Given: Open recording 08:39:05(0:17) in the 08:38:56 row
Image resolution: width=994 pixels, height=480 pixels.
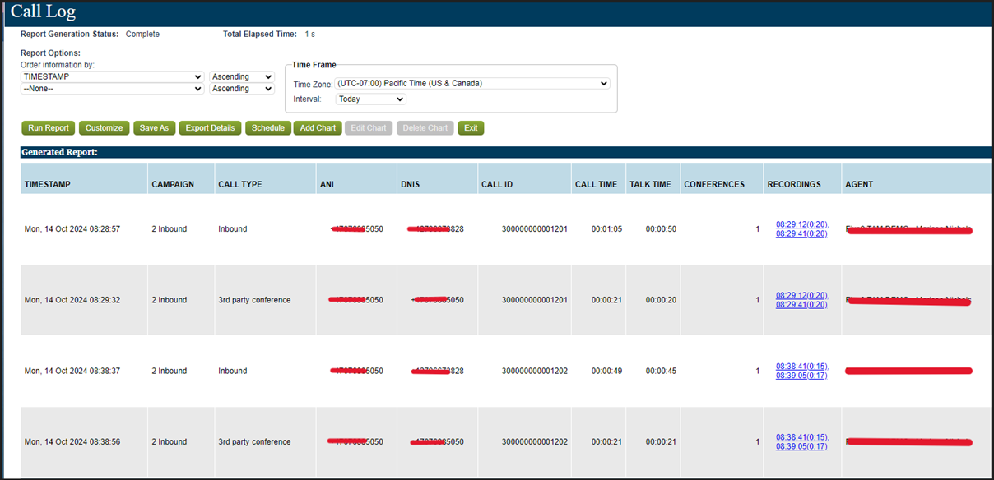Looking at the screenshot, I should click(x=801, y=445).
